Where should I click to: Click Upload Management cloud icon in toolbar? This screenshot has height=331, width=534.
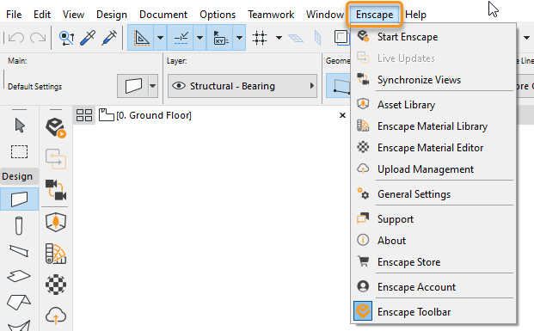pyautogui.click(x=56, y=316)
